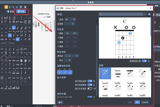Insert a rest using the rest icon
Viewport: 160px width, 107px height.
pyautogui.click(x=29, y=28)
